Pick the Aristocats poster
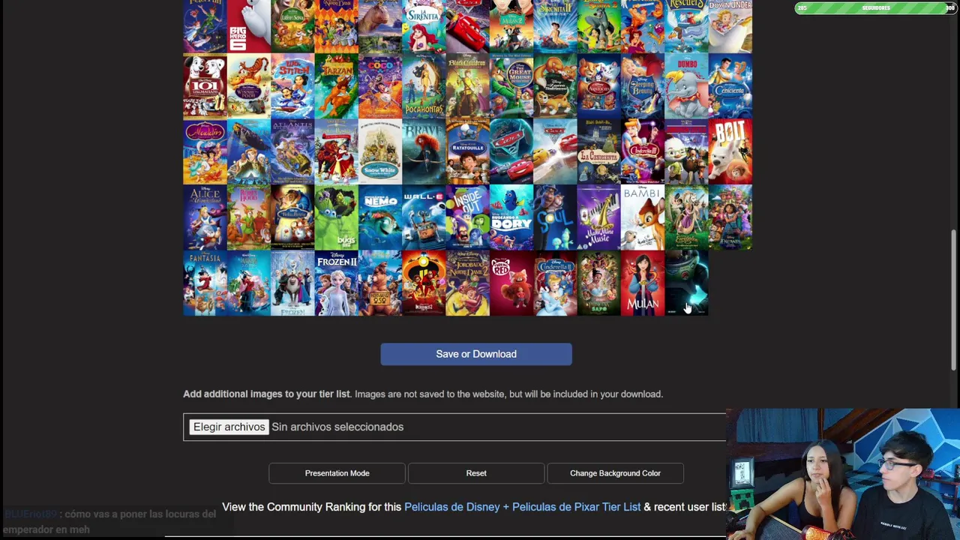This screenshot has width=960, height=540. pyautogui.click(x=598, y=86)
